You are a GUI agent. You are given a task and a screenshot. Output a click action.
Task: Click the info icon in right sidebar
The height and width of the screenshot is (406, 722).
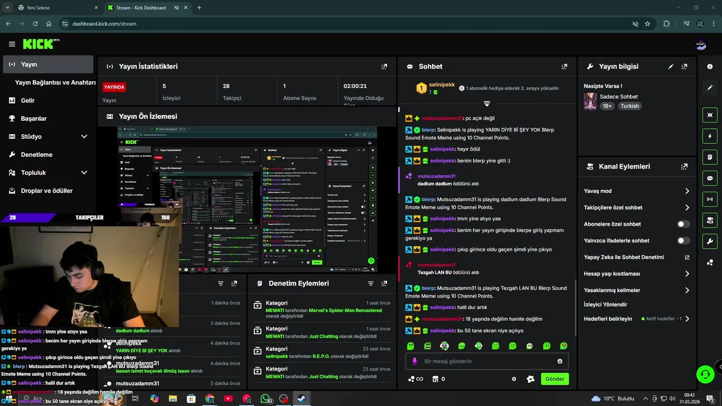point(710,67)
